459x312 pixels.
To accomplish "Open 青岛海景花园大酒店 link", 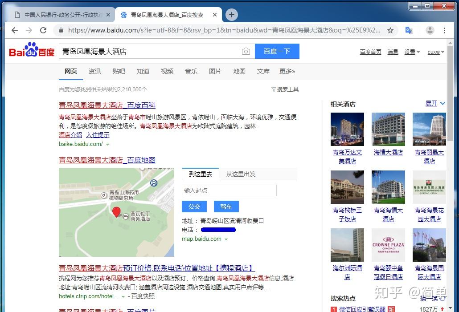I will pos(429,215).
